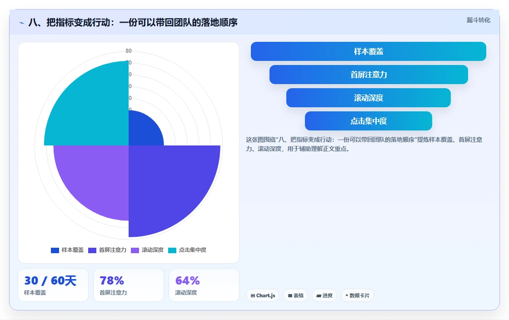Click the 80 axis label on the chart

coord(129,50)
